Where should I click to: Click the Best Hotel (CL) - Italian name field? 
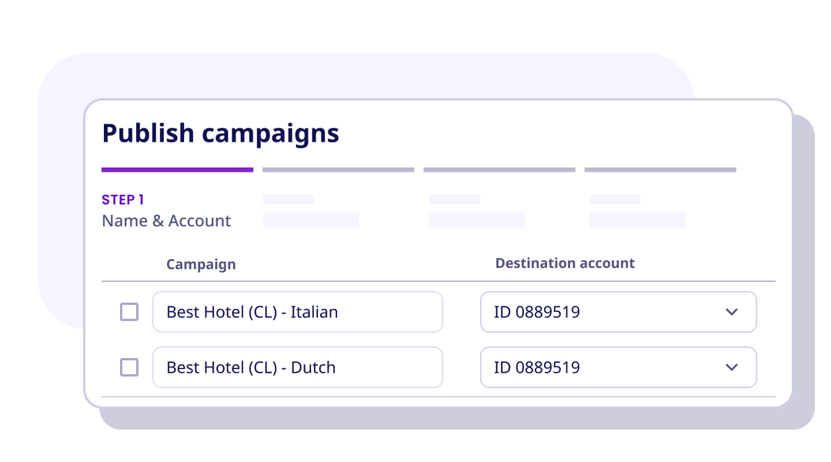click(298, 312)
